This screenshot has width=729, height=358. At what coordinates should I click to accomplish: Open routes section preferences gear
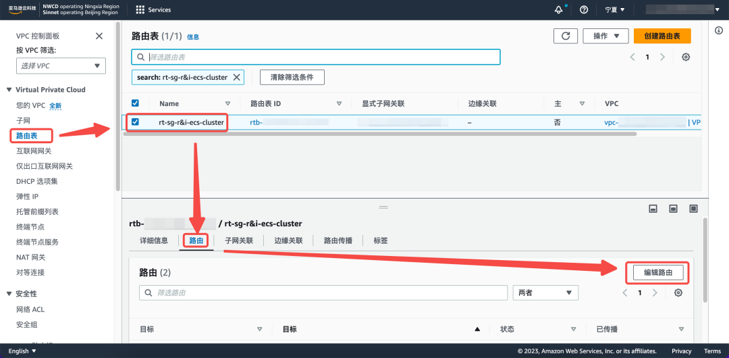[678, 293]
